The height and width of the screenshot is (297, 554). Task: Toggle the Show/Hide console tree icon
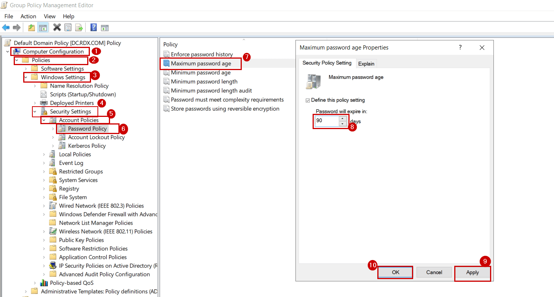tap(43, 27)
